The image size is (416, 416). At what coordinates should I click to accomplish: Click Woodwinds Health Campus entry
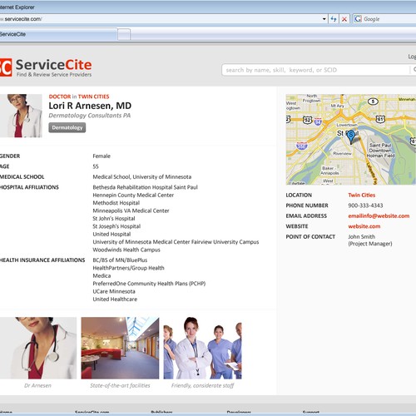(x=126, y=250)
